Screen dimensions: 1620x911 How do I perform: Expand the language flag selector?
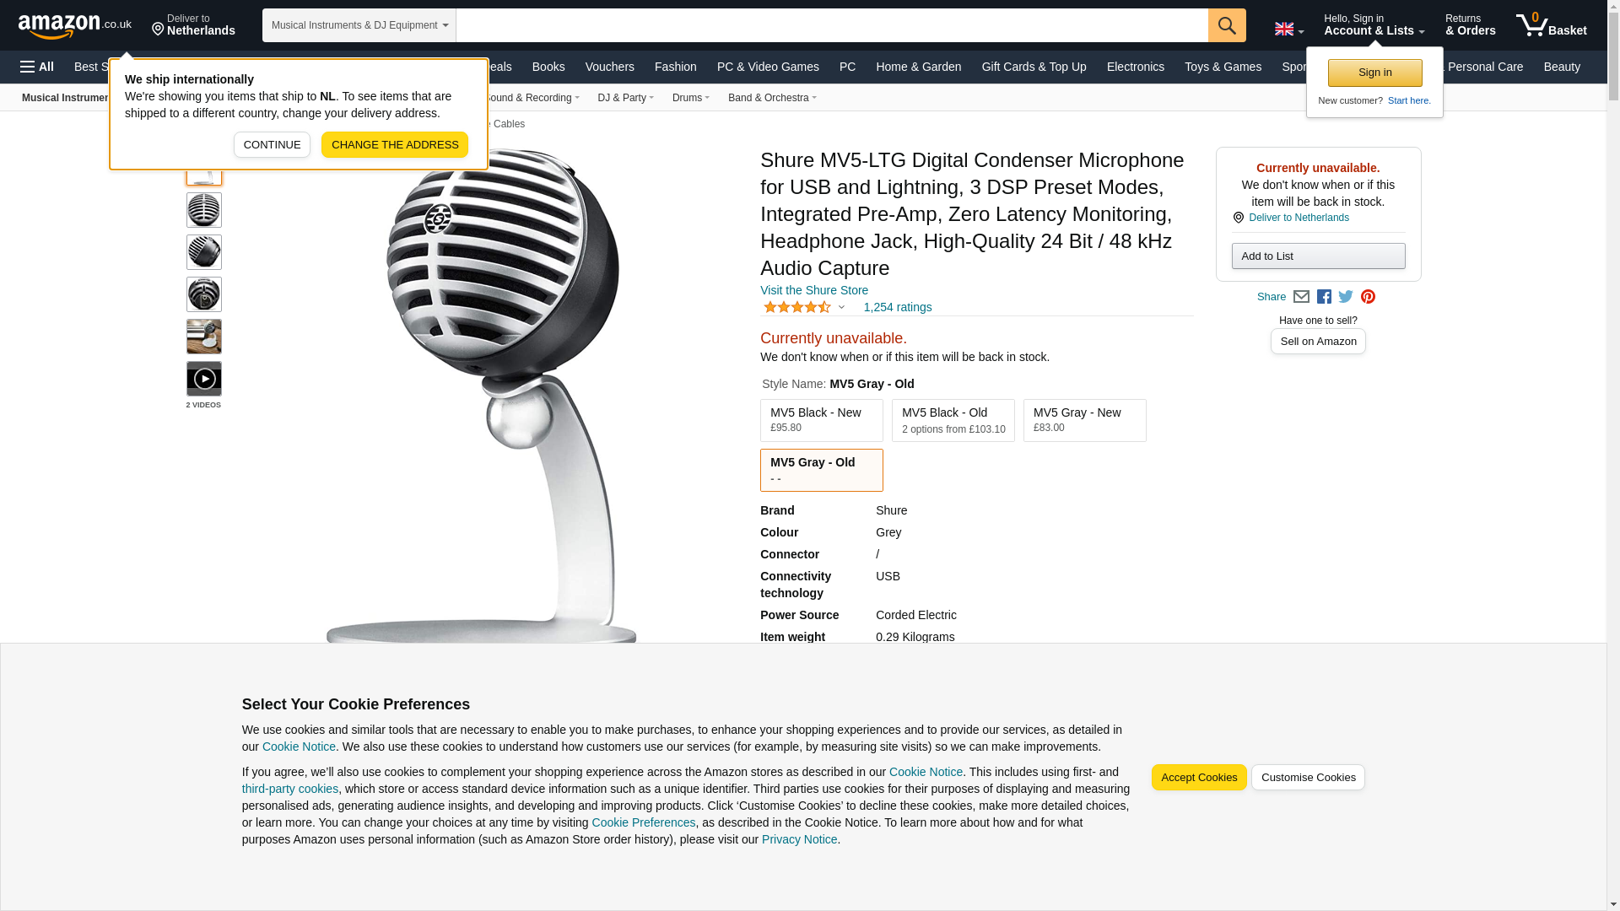coord(1288,30)
